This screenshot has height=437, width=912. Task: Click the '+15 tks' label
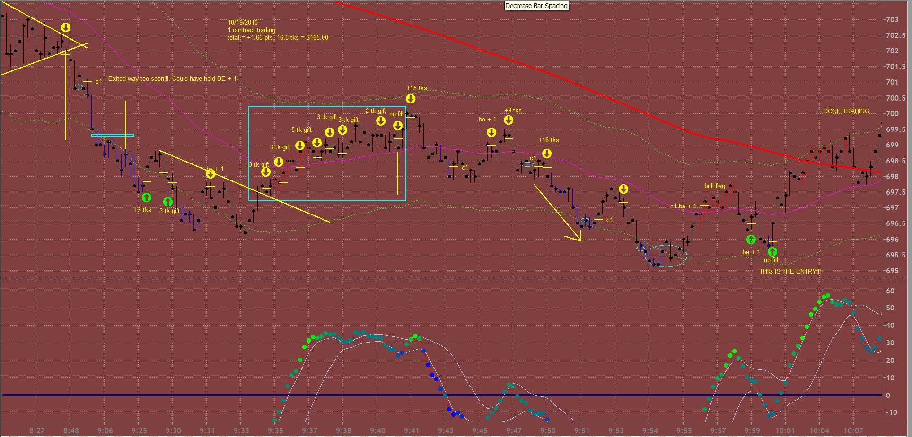coord(416,88)
